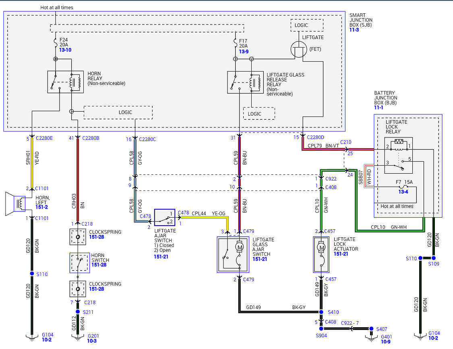Select the Horn Switch symbol
This screenshot has height=349, width=453.
click(79, 263)
